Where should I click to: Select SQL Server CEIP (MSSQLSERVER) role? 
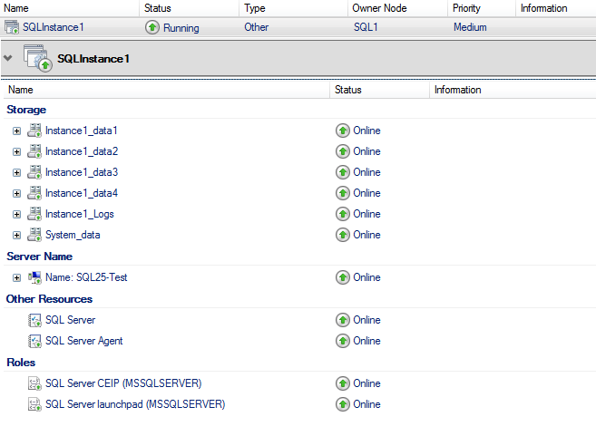pyautogui.click(x=123, y=383)
